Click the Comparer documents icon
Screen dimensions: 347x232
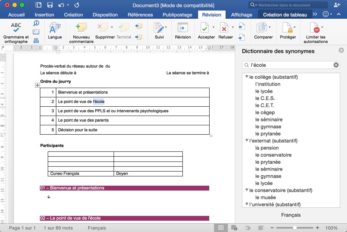click(x=261, y=28)
